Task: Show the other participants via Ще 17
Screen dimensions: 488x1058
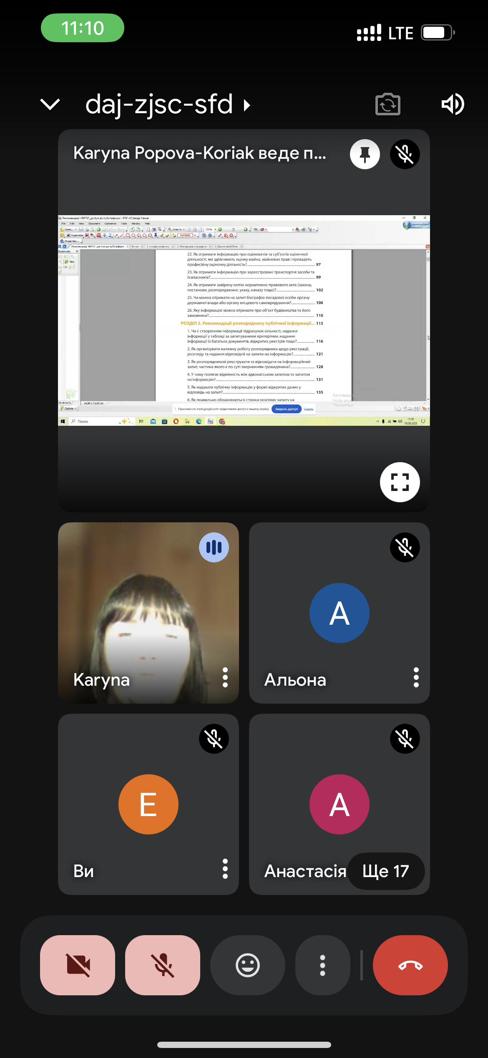Action: [x=386, y=871]
